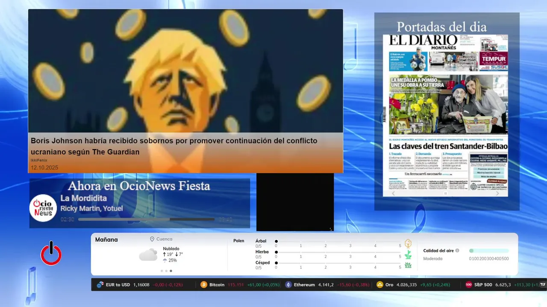
Task: Click the Árbol pollen tree icon
Action: [x=408, y=243]
